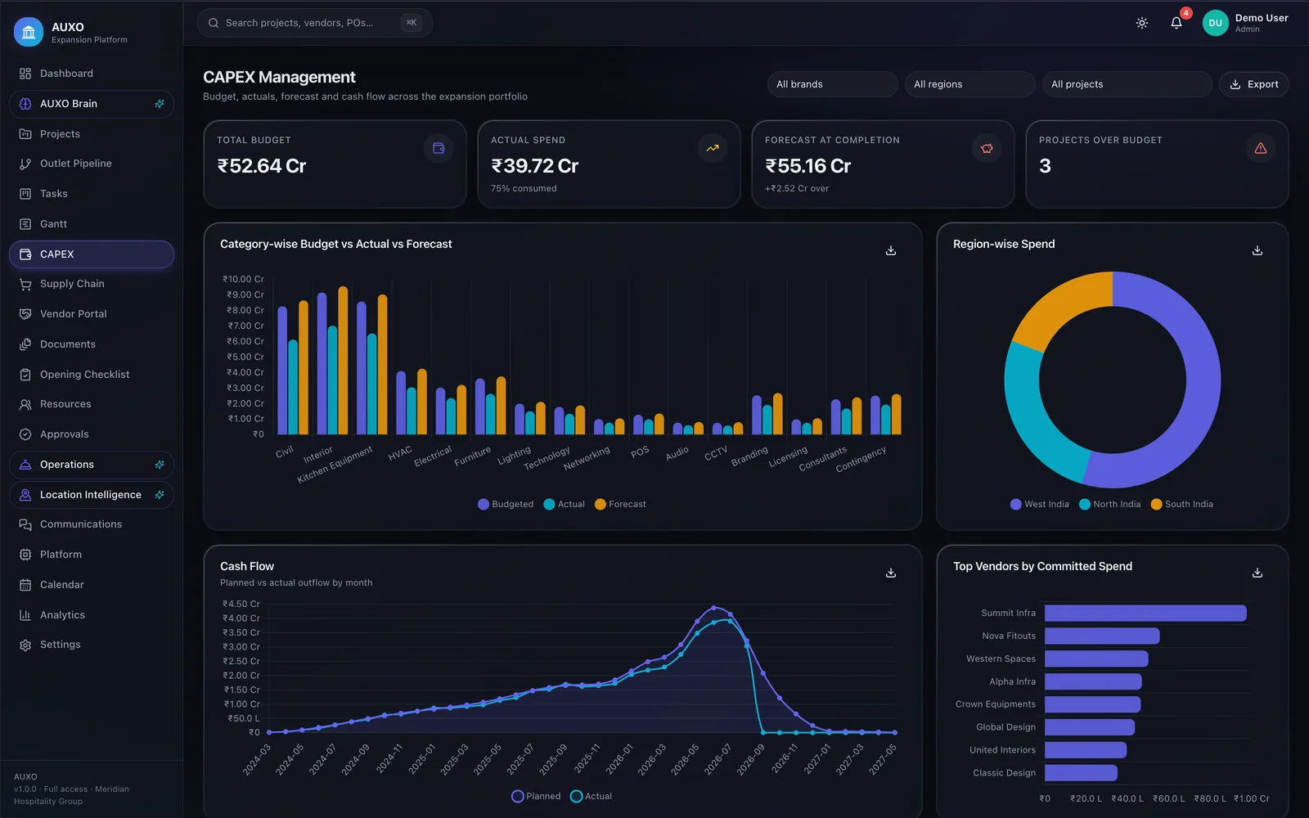Click the Projects Over Budget warning icon
The height and width of the screenshot is (818, 1309).
coord(1261,148)
